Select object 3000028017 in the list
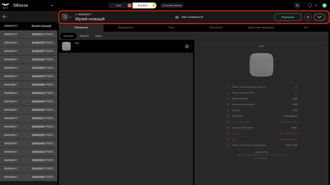This screenshot has width=330, height=185. click(x=28, y=177)
